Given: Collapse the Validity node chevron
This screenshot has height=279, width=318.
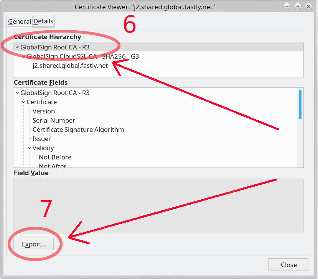Looking at the screenshot, I should [x=30, y=148].
